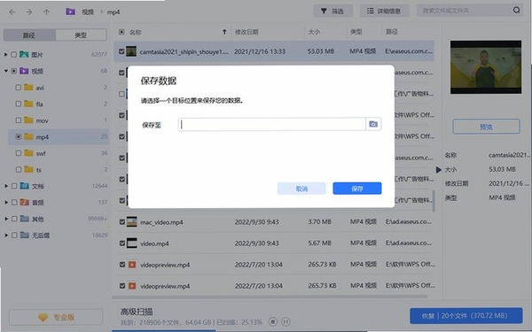Click the swf folder icon
The height and width of the screenshot is (332, 532).
pos(29,153)
